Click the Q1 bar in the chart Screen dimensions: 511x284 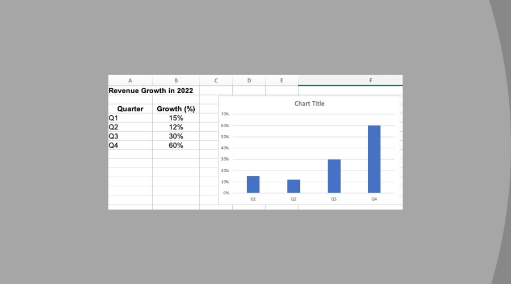pyautogui.click(x=253, y=185)
